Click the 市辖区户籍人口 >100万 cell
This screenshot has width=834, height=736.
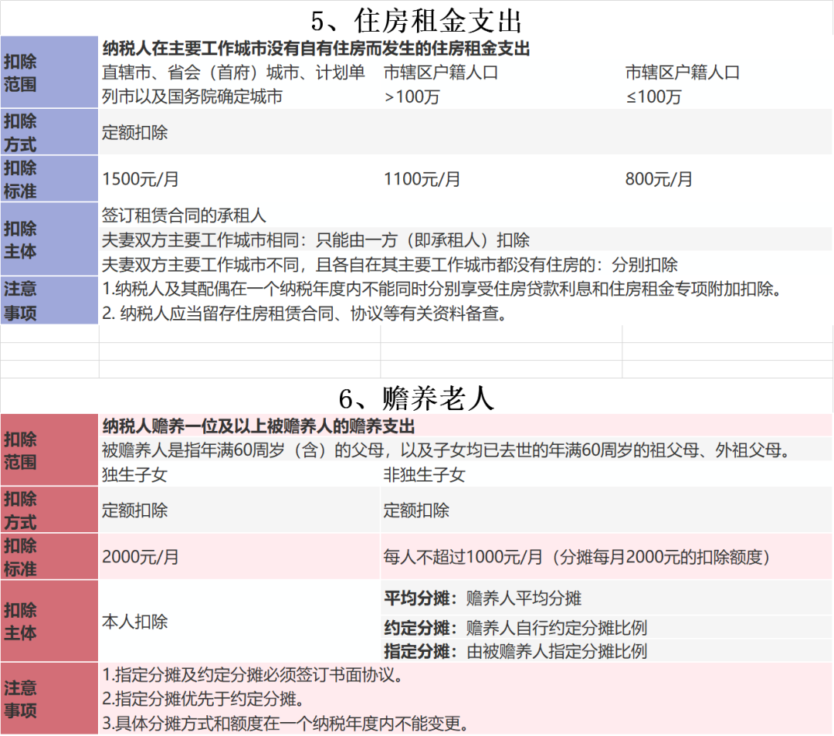(x=441, y=84)
